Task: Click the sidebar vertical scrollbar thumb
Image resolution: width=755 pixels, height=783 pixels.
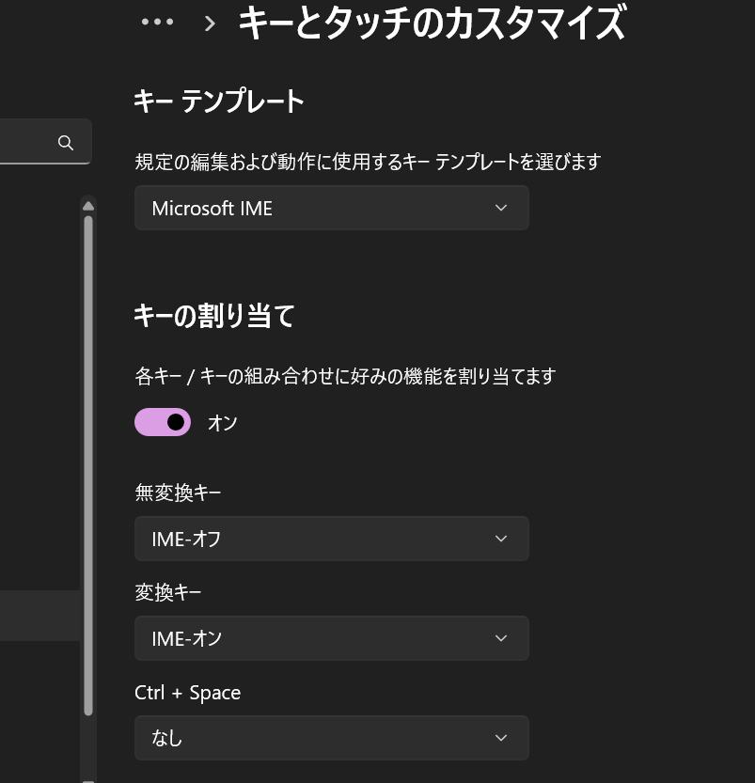Action: tap(88, 465)
